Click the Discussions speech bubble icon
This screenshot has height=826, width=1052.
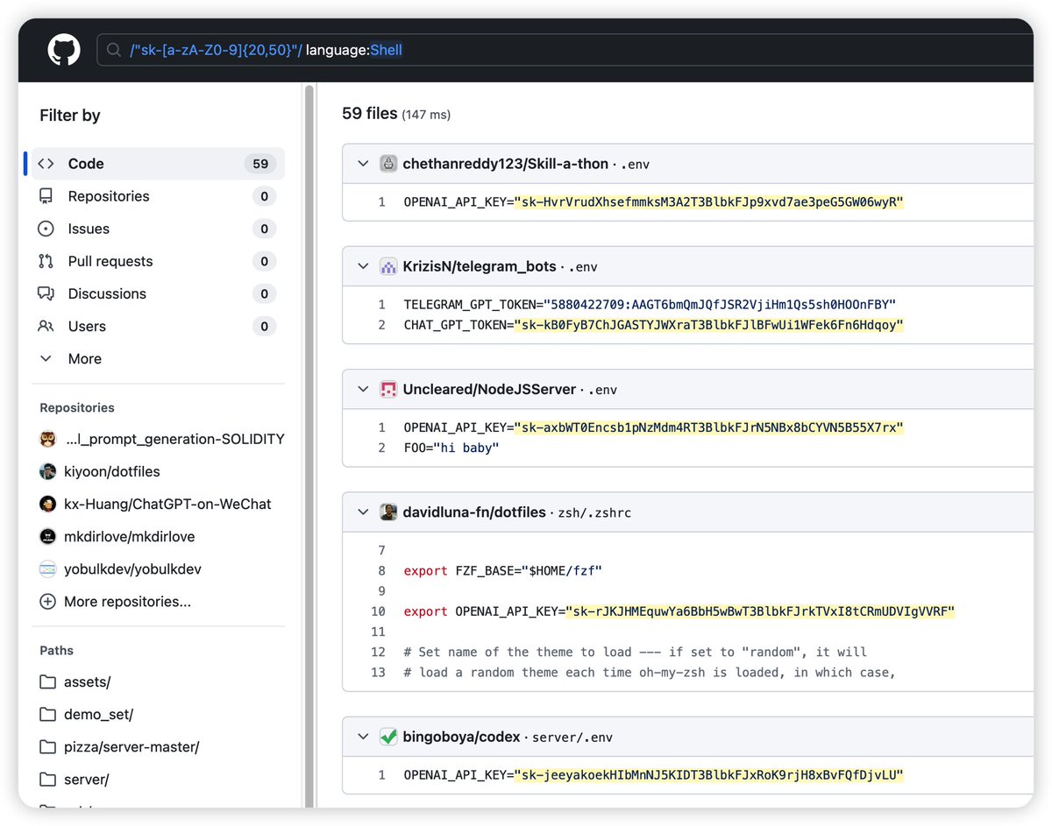46,293
